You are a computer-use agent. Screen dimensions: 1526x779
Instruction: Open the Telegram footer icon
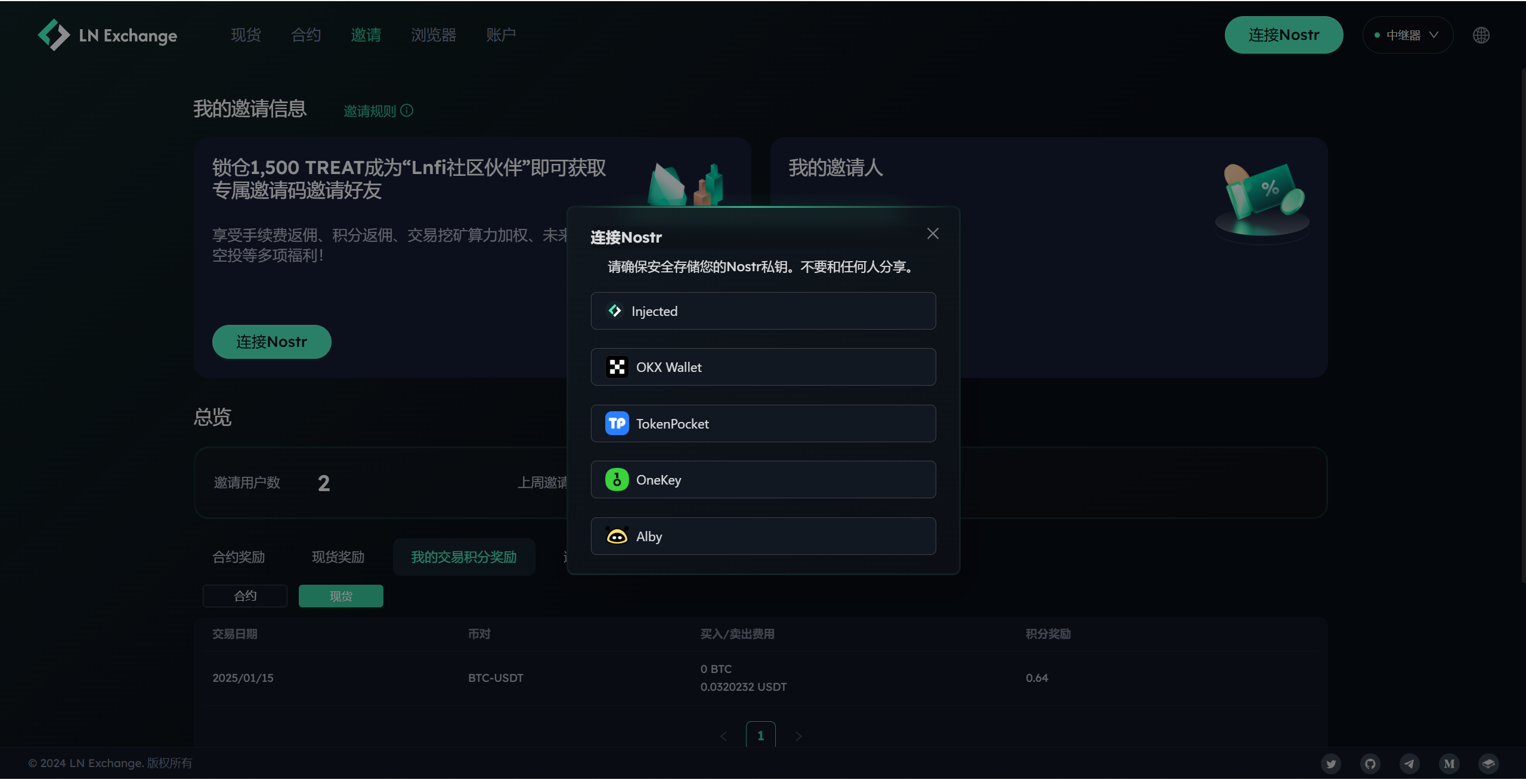1410,764
